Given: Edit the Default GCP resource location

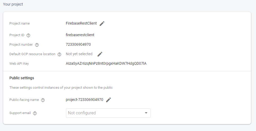Looking at the screenshot, I should pyautogui.click(x=100, y=54).
